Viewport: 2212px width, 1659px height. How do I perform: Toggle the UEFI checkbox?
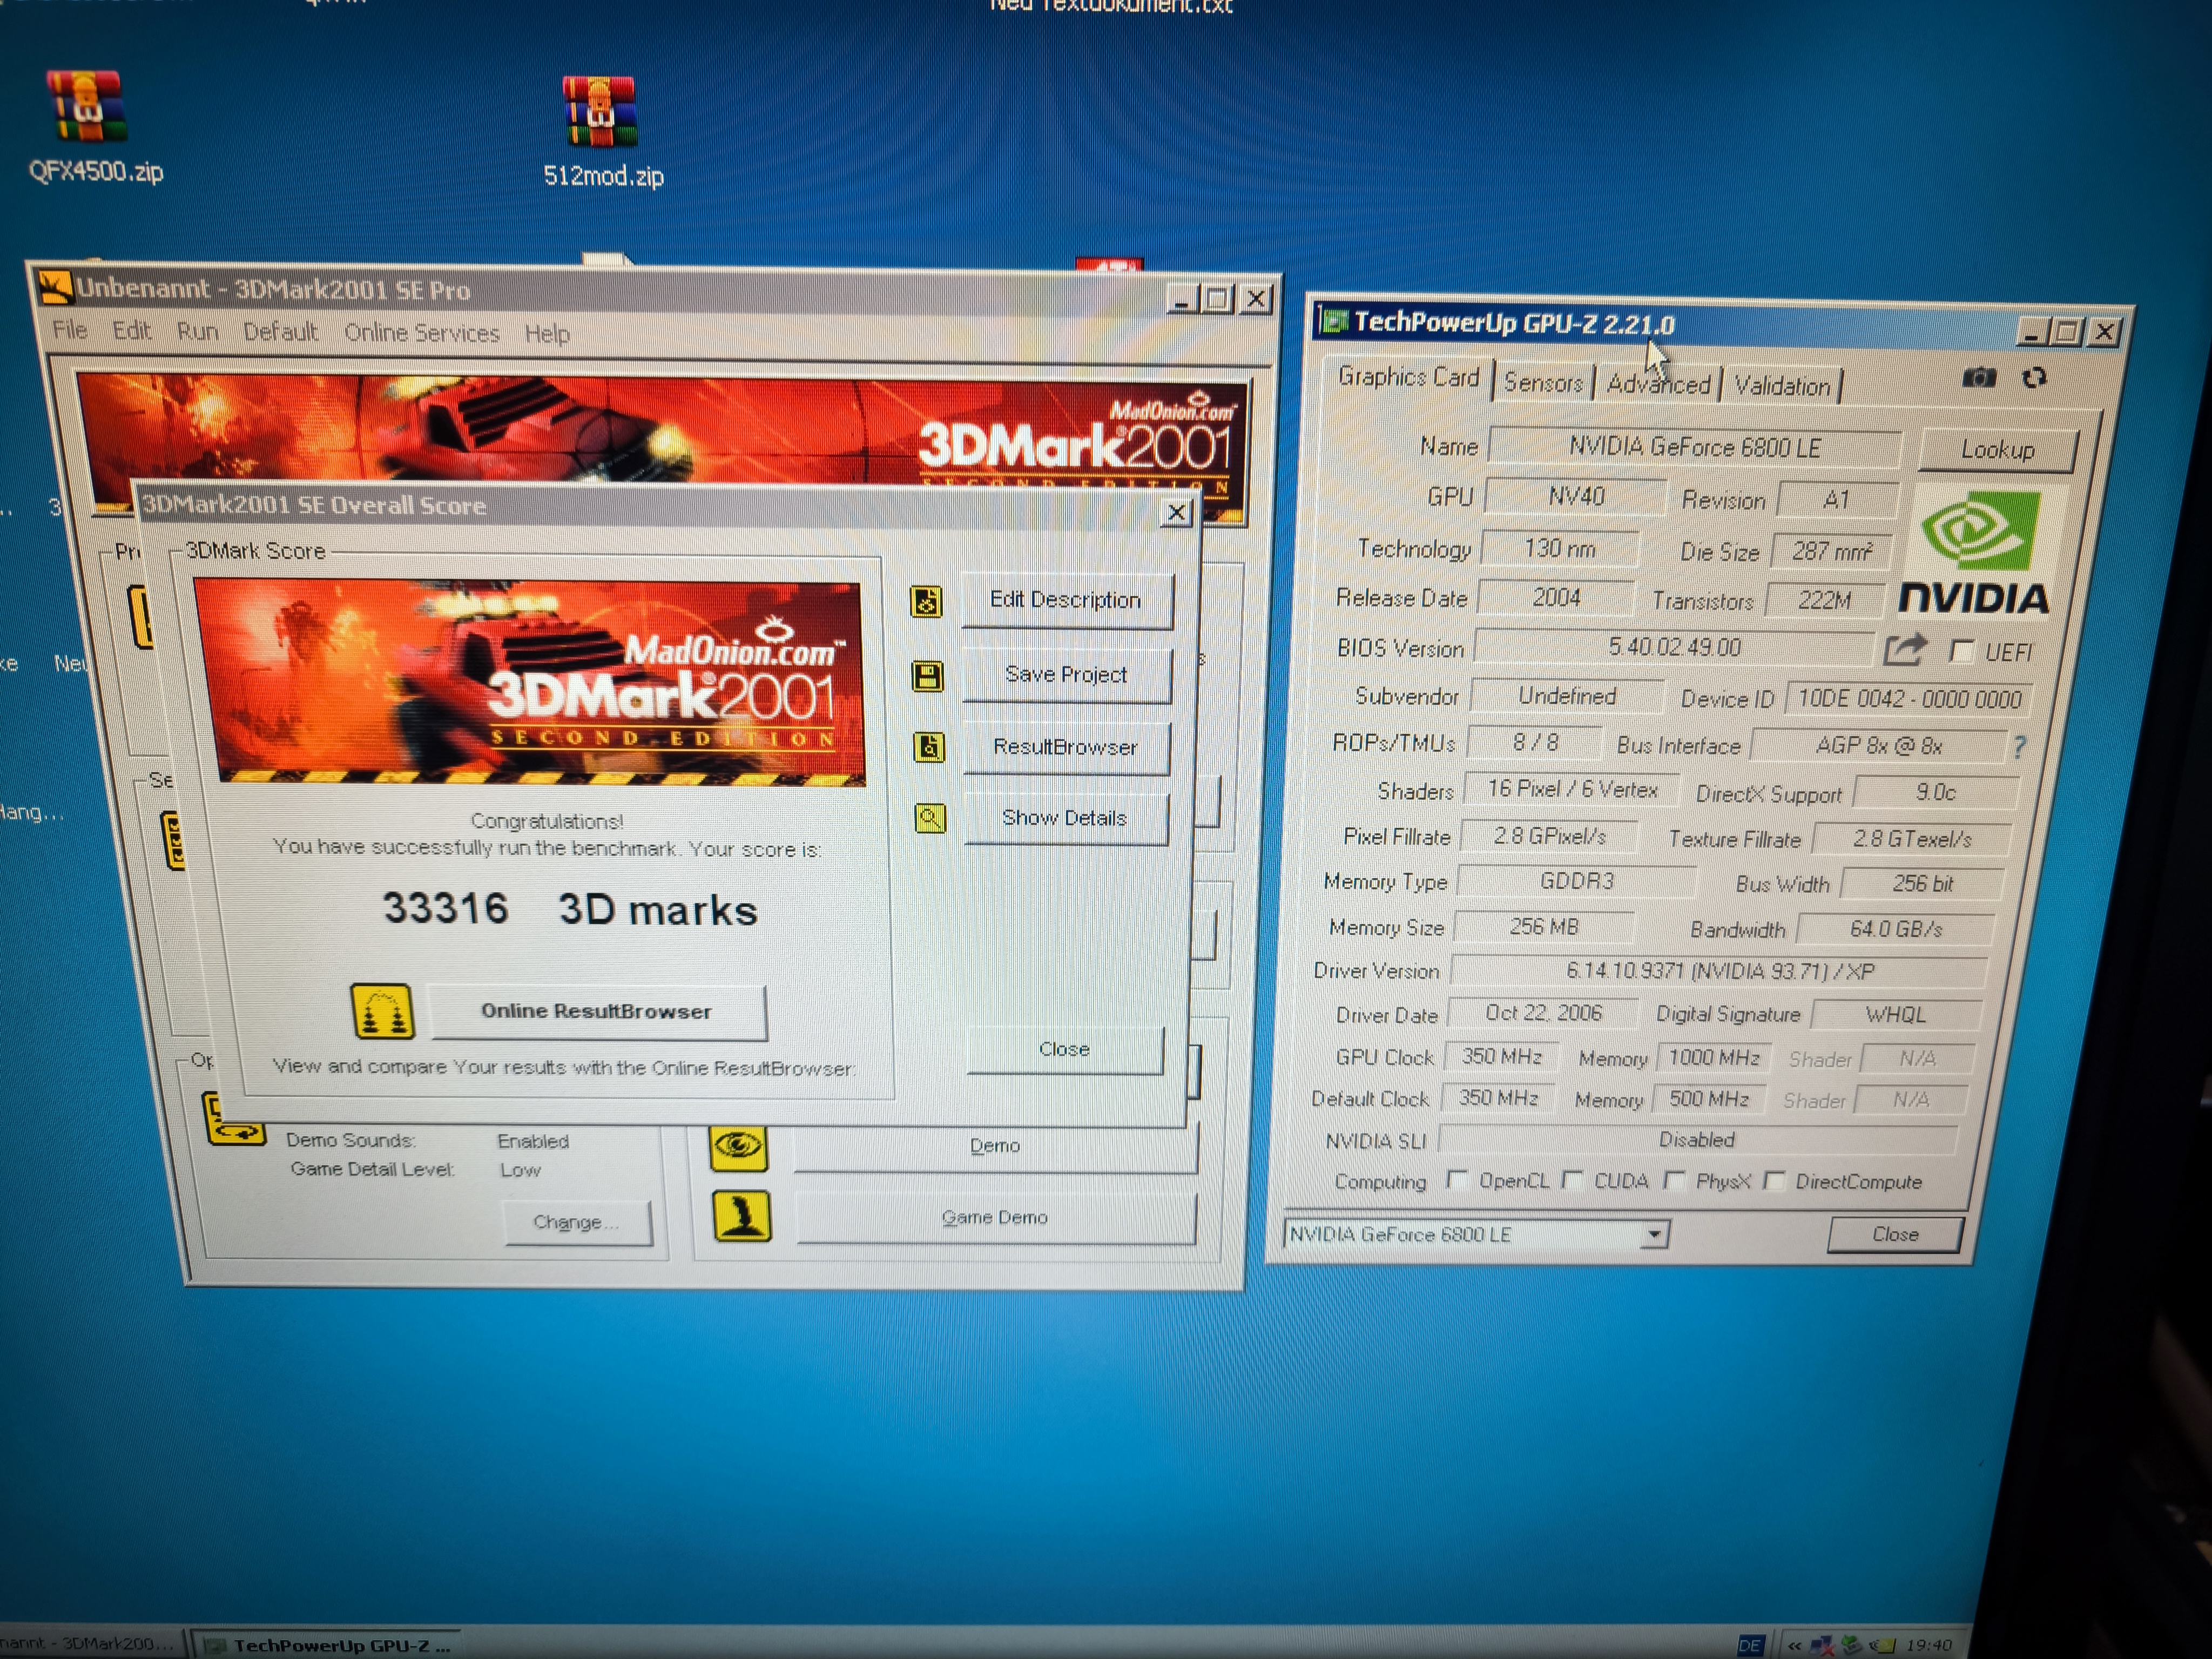(x=1962, y=652)
